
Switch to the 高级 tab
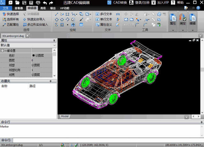(43, 8)
